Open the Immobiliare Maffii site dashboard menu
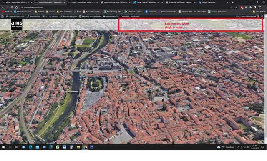 point(15,17)
